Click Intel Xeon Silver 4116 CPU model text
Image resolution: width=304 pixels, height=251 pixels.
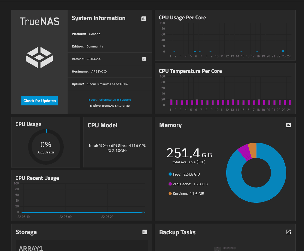coord(117,148)
